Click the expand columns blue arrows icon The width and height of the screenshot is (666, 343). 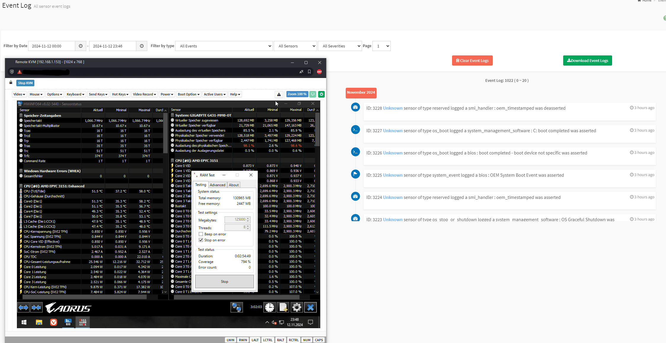coord(23,307)
